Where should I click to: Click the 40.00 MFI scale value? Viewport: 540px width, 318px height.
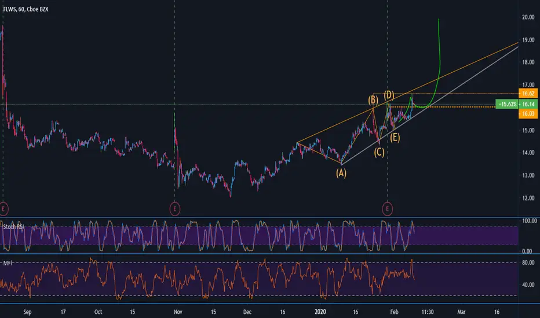click(x=528, y=284)
